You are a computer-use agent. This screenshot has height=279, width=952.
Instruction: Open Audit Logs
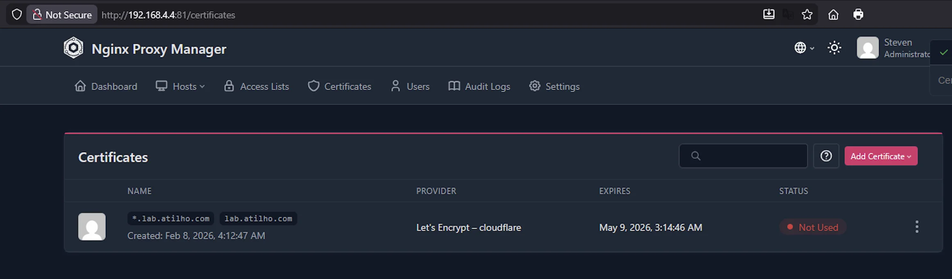click(x=479, y=86)
